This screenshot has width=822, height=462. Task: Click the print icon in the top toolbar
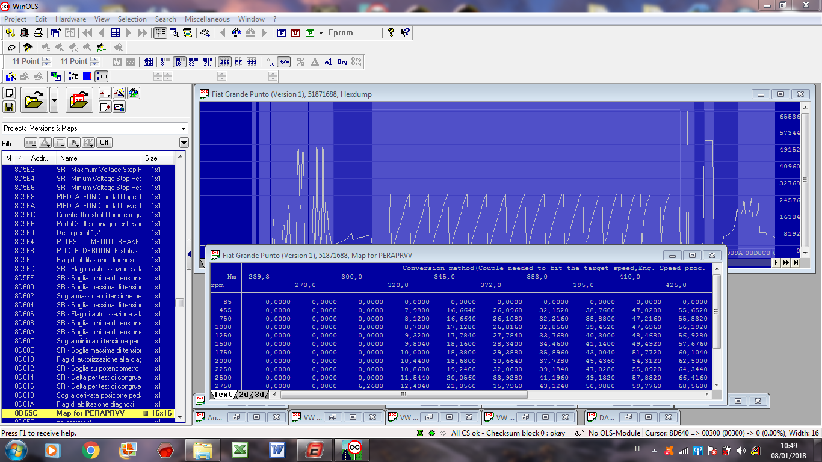[39, 33]
